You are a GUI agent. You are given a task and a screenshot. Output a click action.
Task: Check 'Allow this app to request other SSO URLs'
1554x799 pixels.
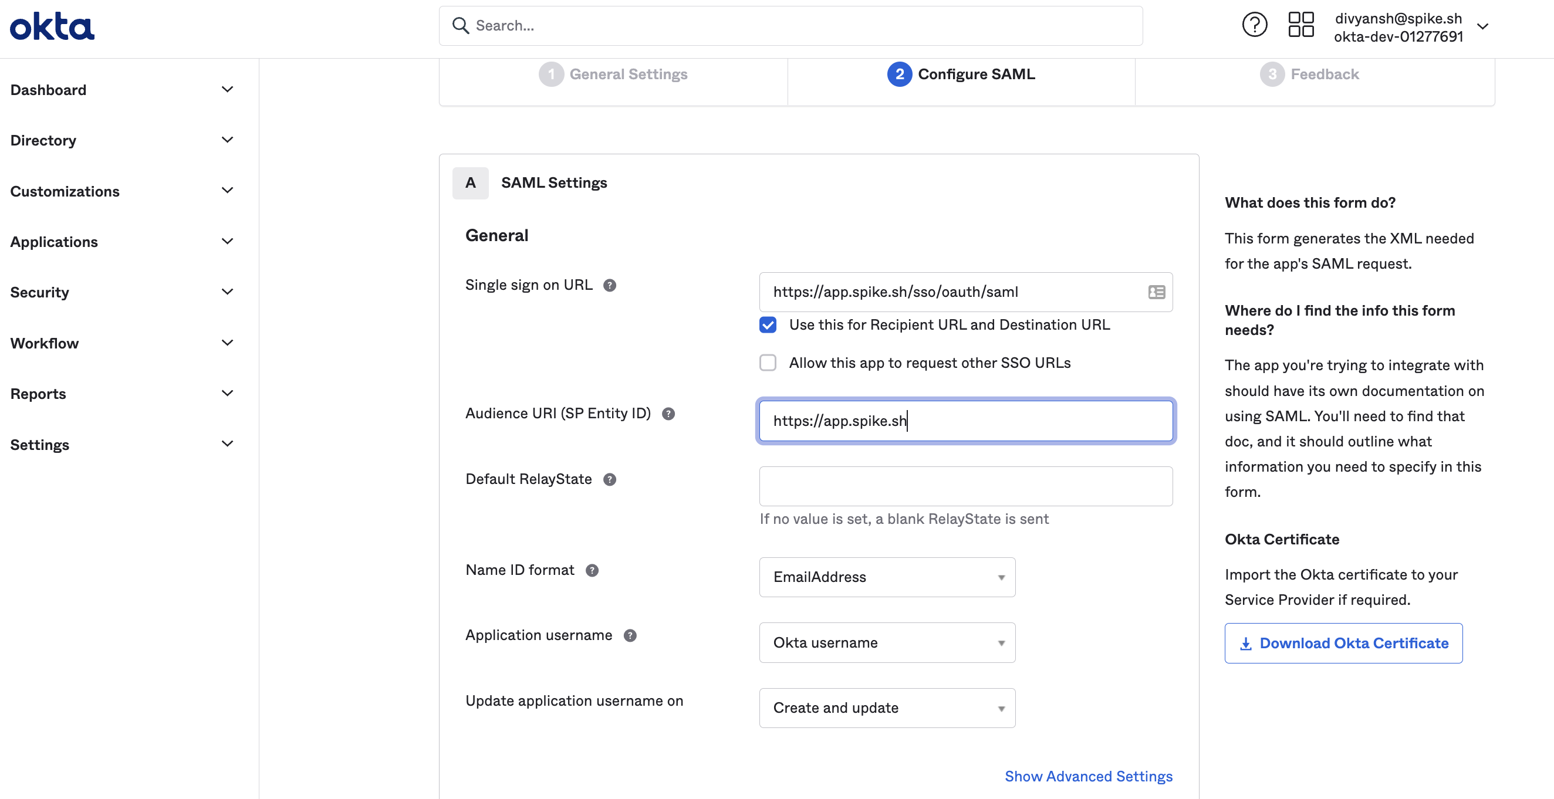coord(768,363)
